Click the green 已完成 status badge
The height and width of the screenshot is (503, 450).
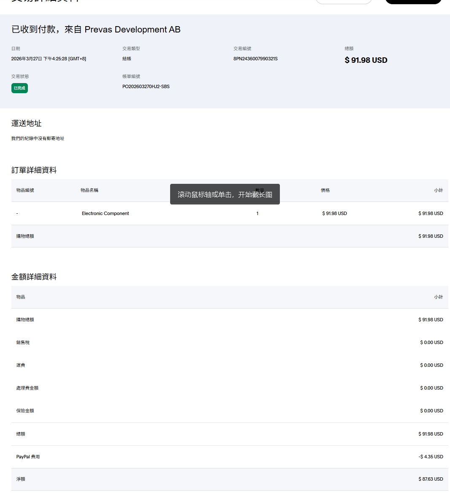19,88
